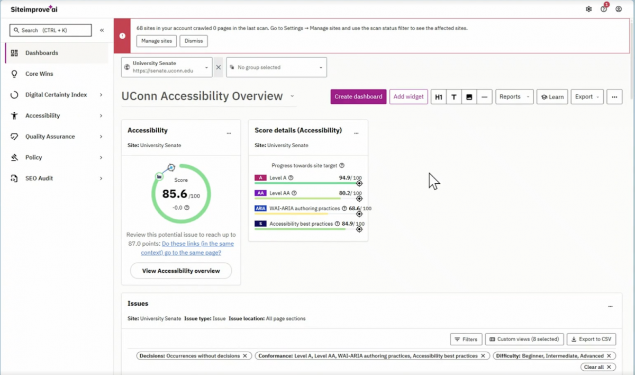Click the Digital Certainty Index circle icon
The height and width of the screenshot is (375, 635).
coord(14,95)
